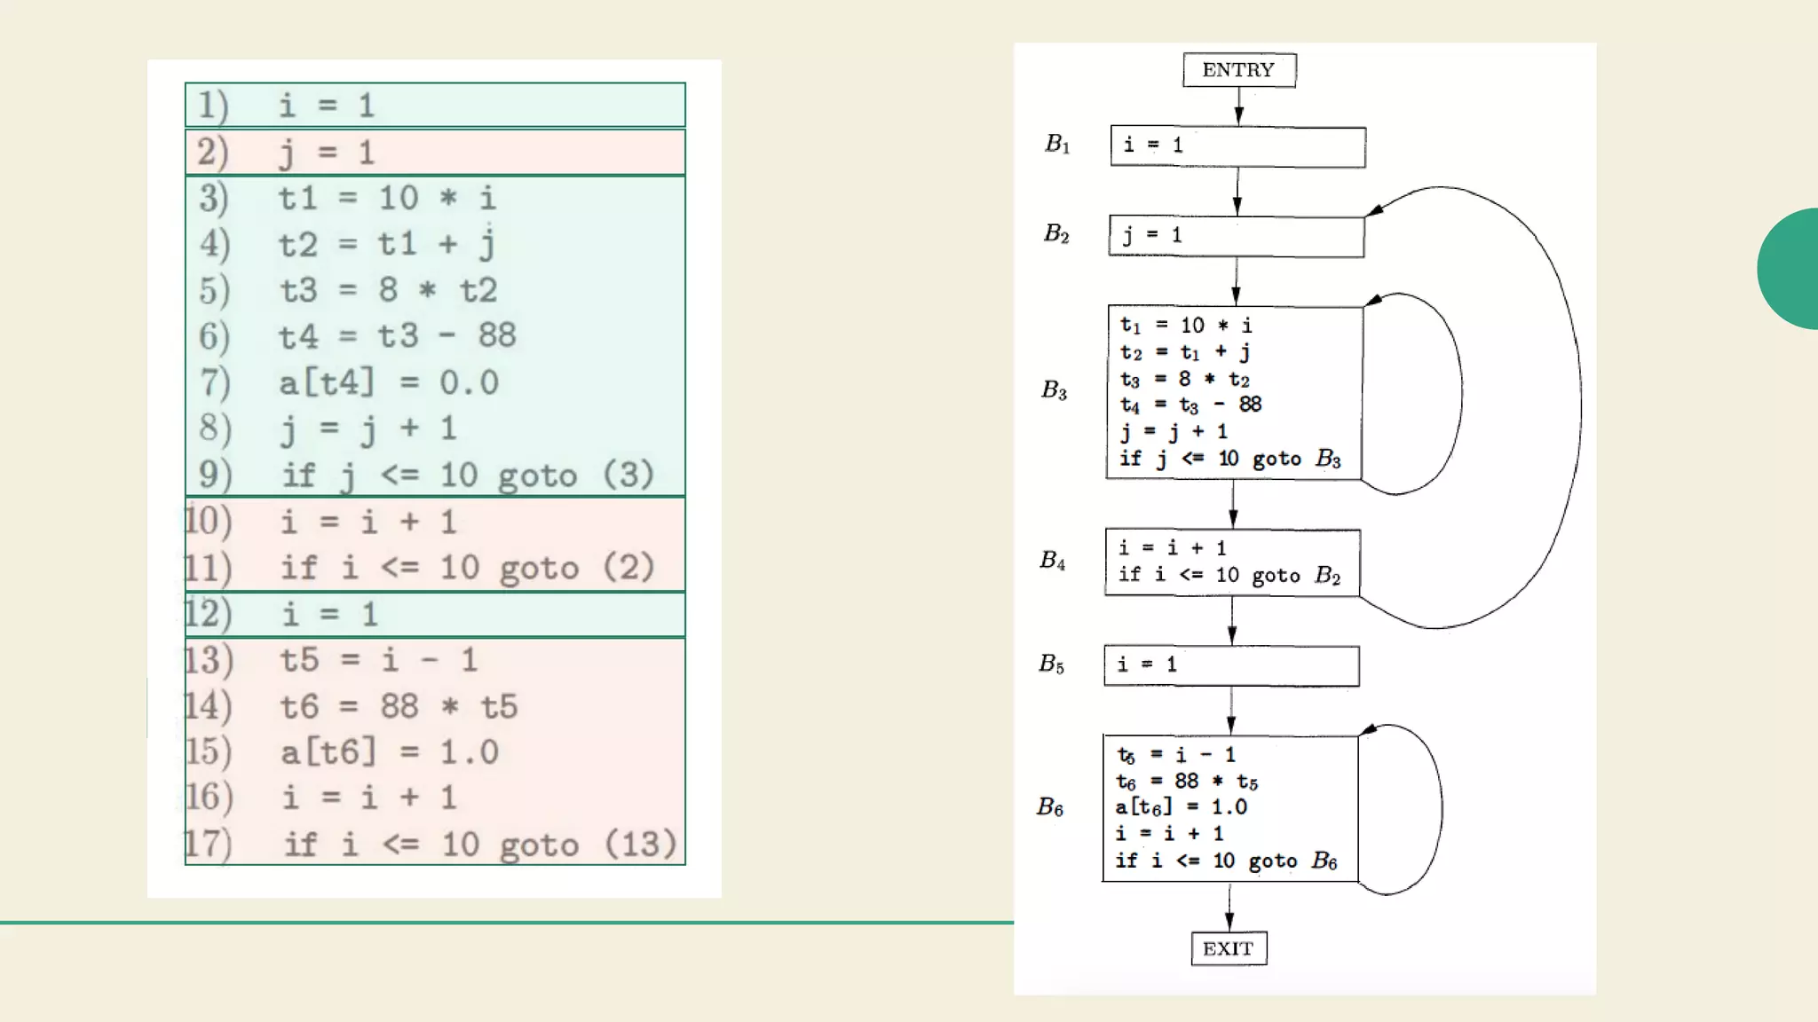Click 't1 = 10 * i' inside block B3

1186,326
